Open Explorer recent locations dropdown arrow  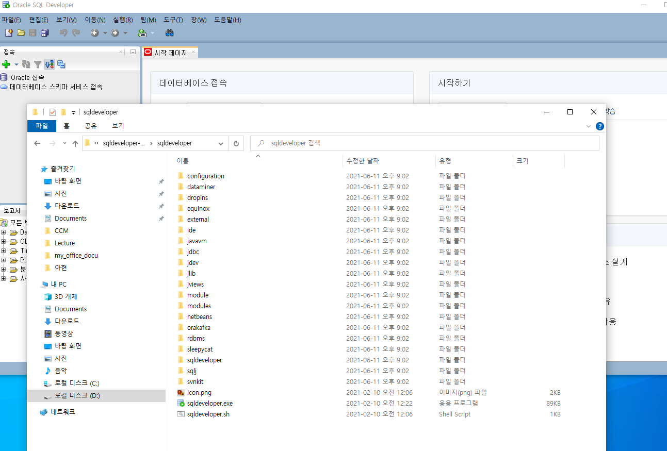point(64,143)
